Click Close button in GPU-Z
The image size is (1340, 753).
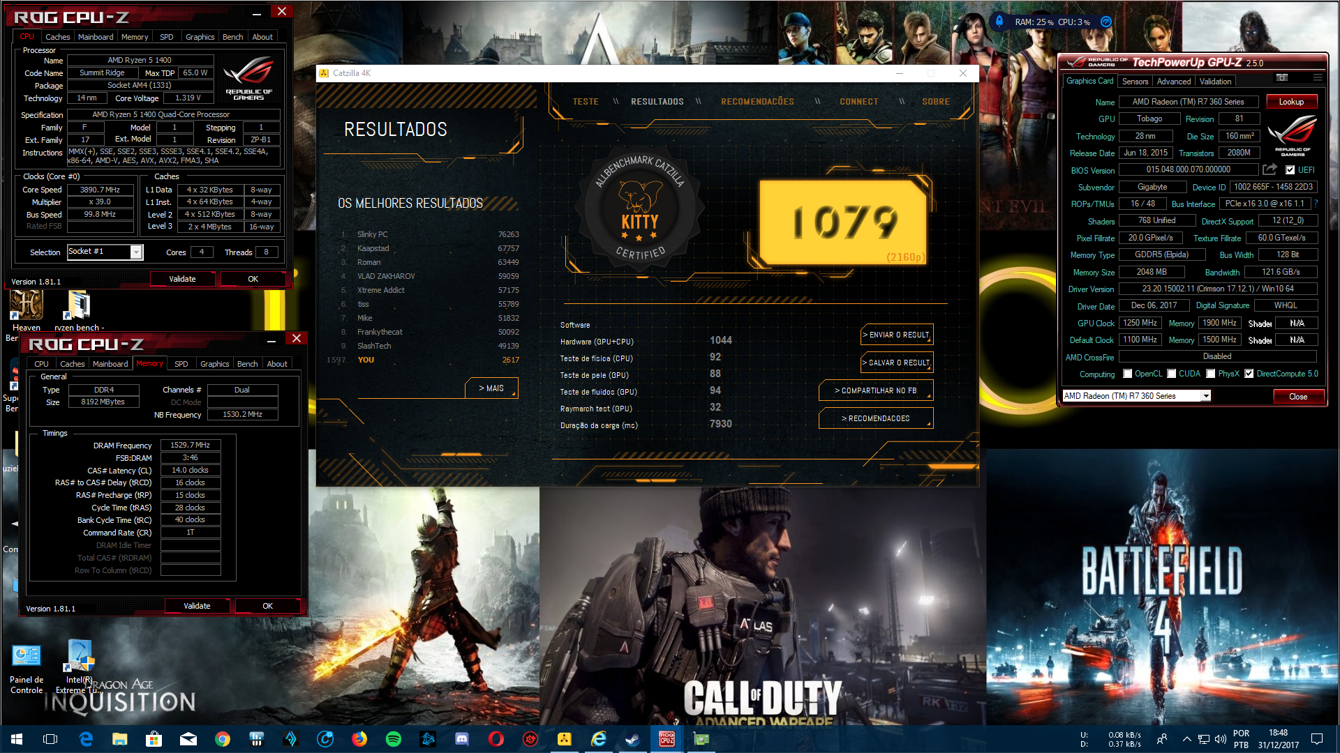(1298, 397)
